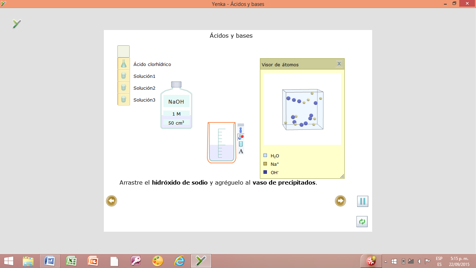Screen dimensions: 476x268
Task: Click the Solución2 label
Action: click(x=144, y=88)
